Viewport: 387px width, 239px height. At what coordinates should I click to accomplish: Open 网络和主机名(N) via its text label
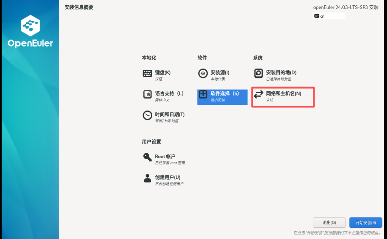(283, 93)
